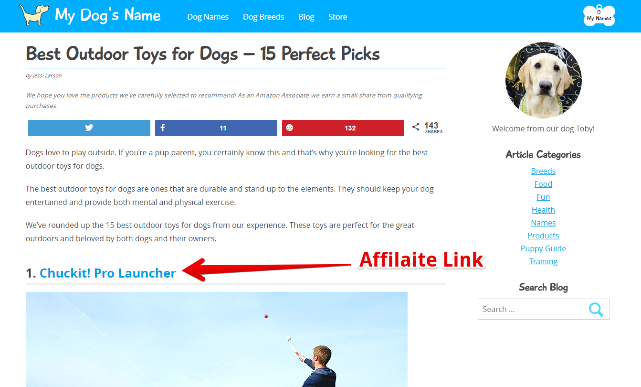Click the yellow dog logo icon

click(x=34, y=15)
